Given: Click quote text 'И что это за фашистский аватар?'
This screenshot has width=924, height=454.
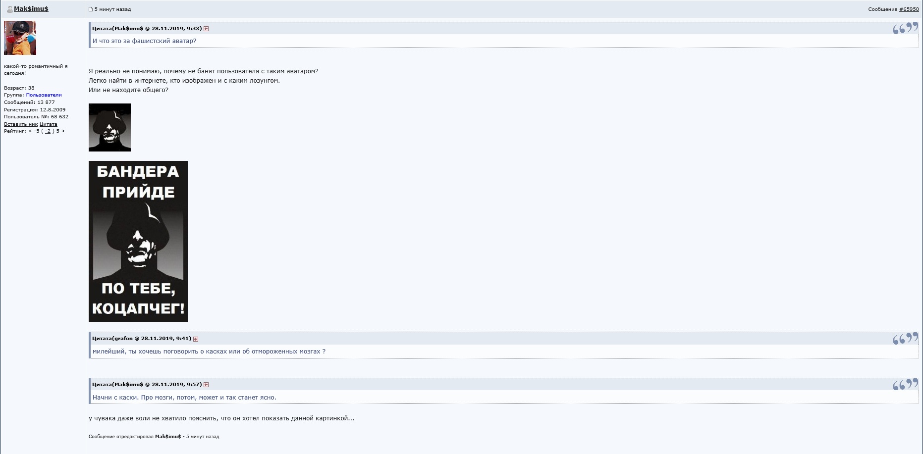Looking at the screenshot, I should point(144,41).
